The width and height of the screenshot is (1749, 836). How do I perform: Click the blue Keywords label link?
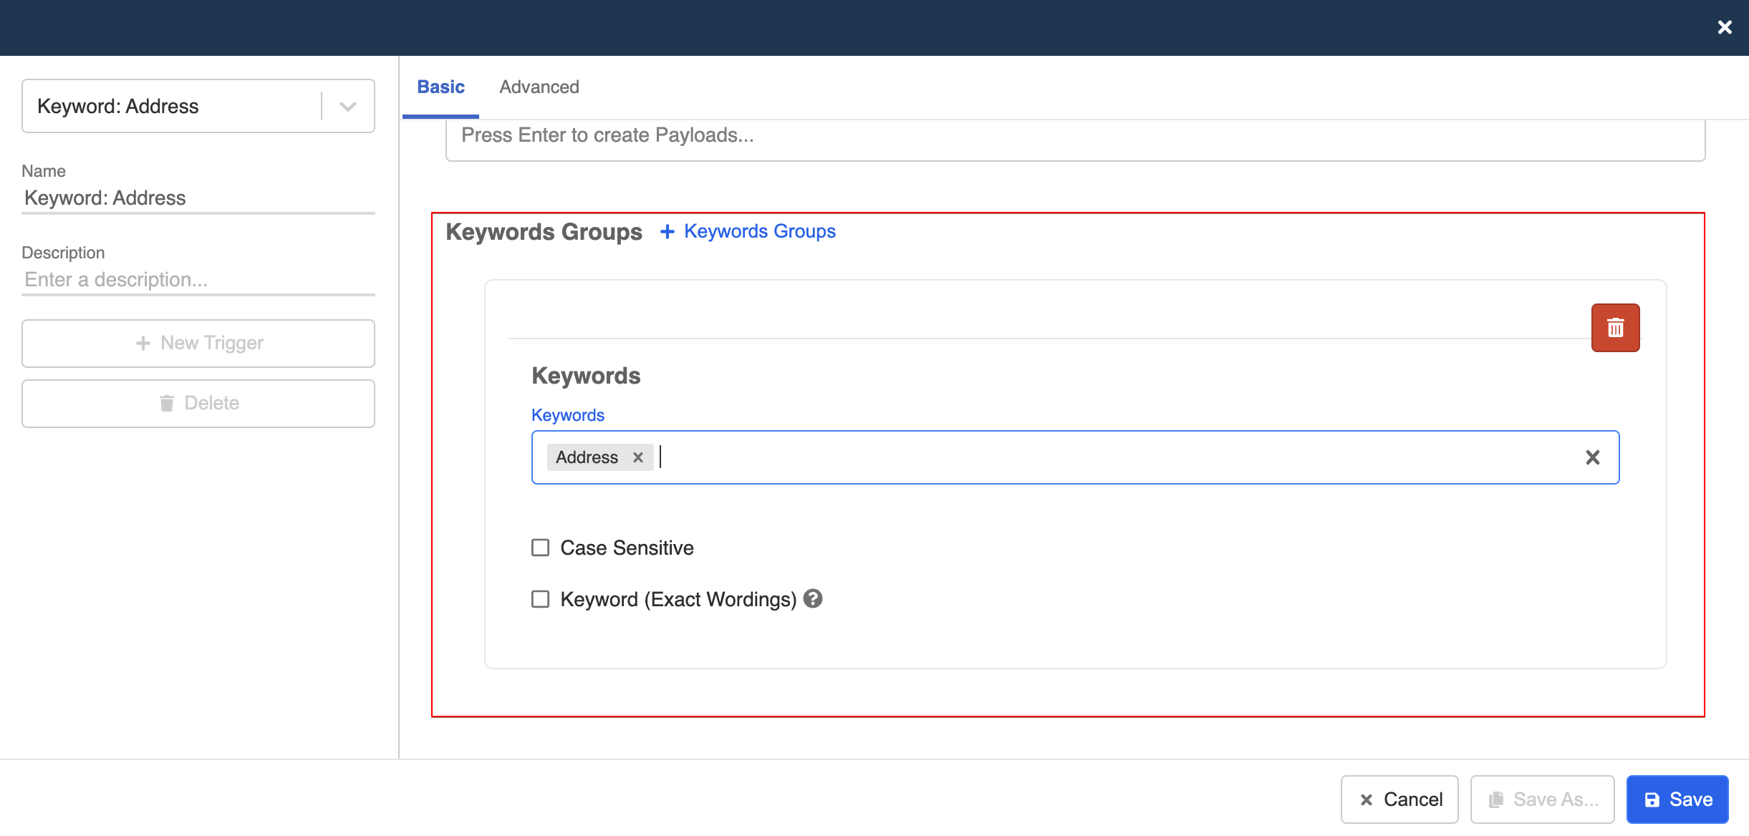[567, 414]
